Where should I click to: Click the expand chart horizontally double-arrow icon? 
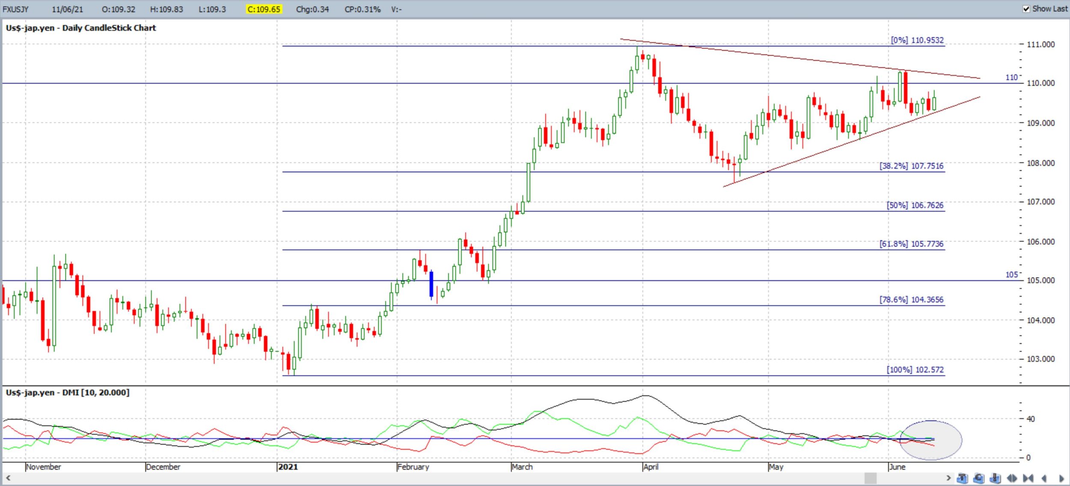pyautogui.click(x=1012, y=478)
